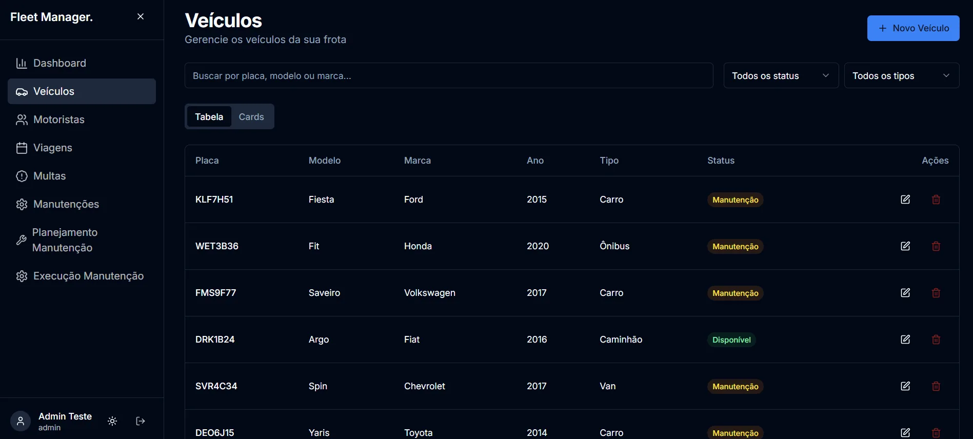Edit vehicle FMS9F77
The image size is (973, 439).
click(905, 293)
